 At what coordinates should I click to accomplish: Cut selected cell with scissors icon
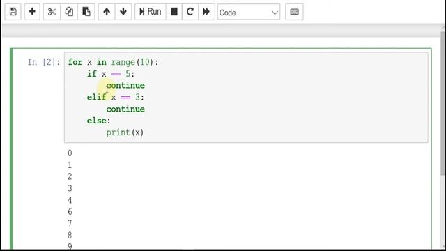52,12
